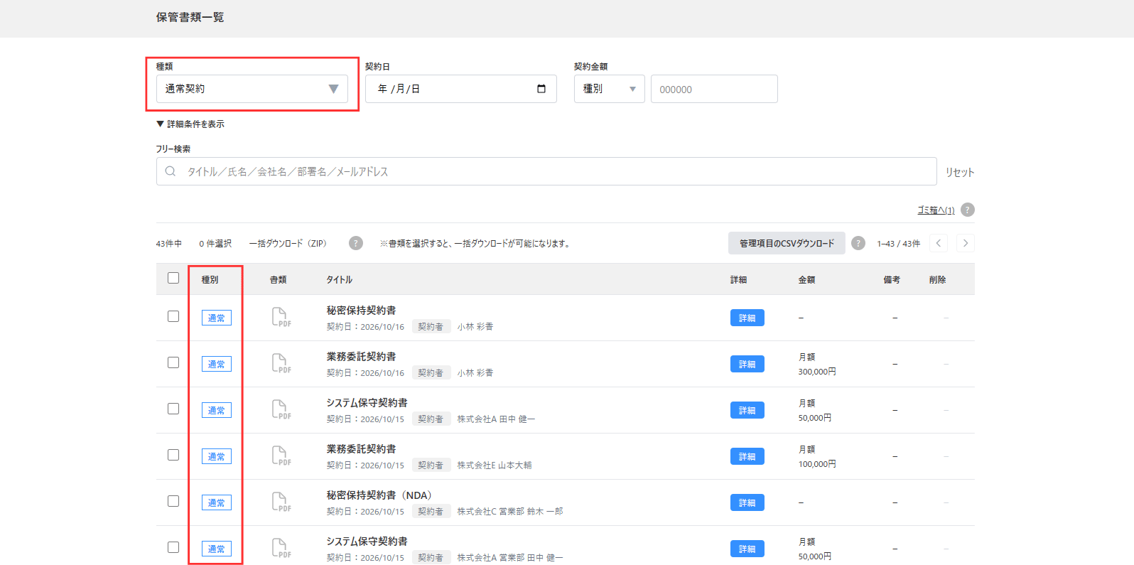Click the 契約日 date field

pyautogui.click(x=460, y=89)
